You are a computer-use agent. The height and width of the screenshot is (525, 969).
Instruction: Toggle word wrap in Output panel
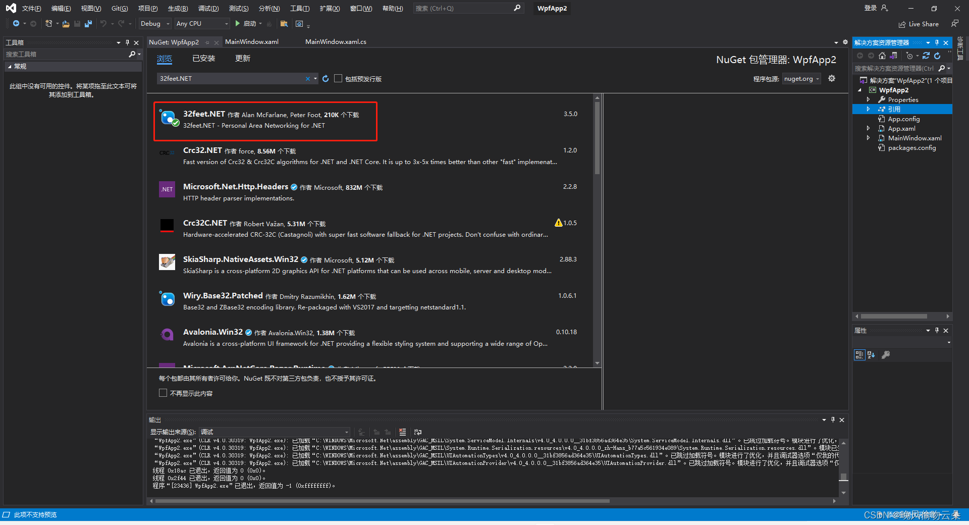click(x=417, y=432)
